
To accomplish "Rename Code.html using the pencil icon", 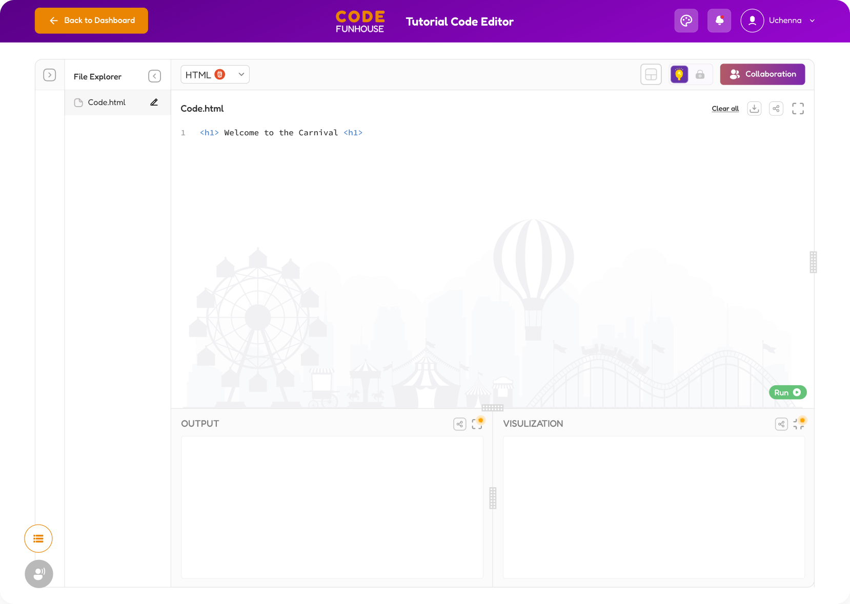I will [x=153, y=102].
